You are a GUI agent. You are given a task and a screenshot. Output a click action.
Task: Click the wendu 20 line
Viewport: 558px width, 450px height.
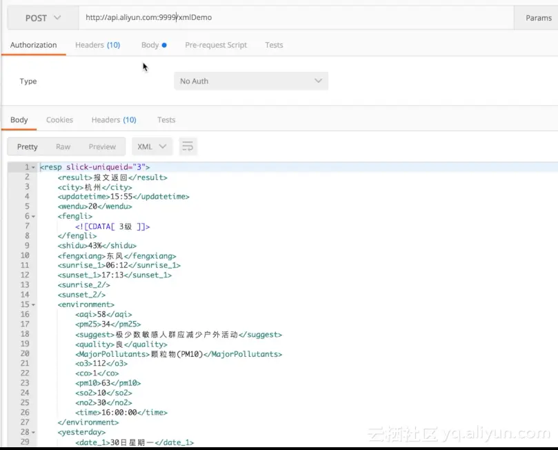pyautogui.click(x=94, y=206)
